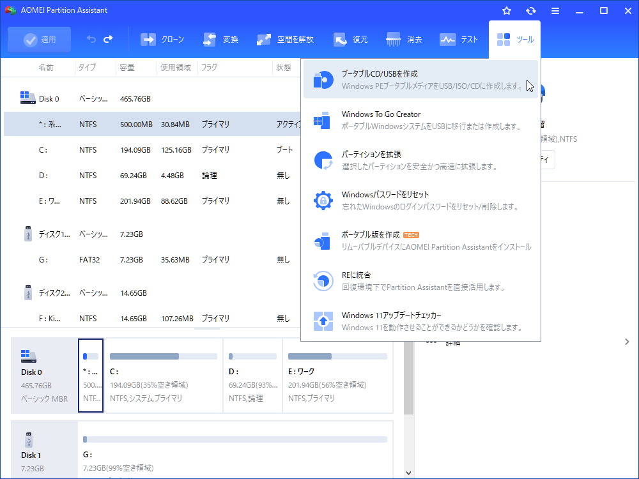The width and height of the screenshot is (639, 479).
Task: Click the Clone (クローン) toolbar icon
Action: point(148,40)
